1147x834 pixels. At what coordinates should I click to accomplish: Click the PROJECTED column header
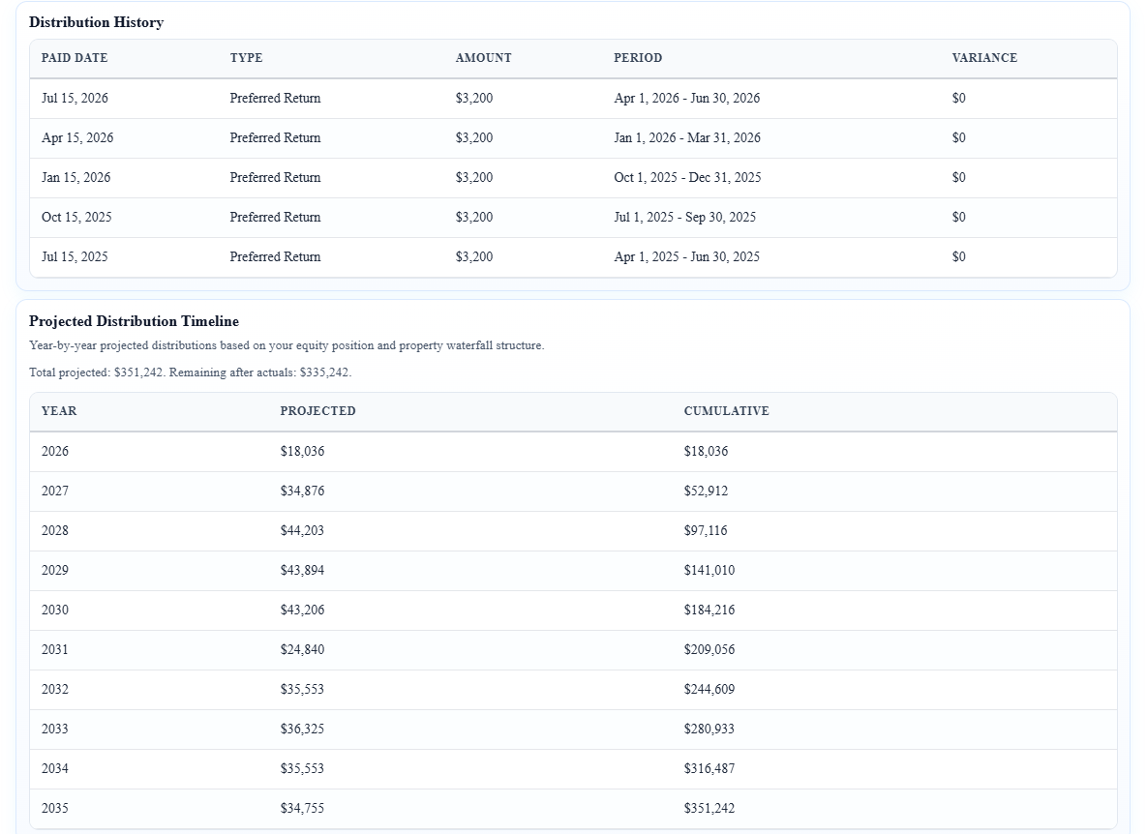pyautogui.click(x=317, y=411)
